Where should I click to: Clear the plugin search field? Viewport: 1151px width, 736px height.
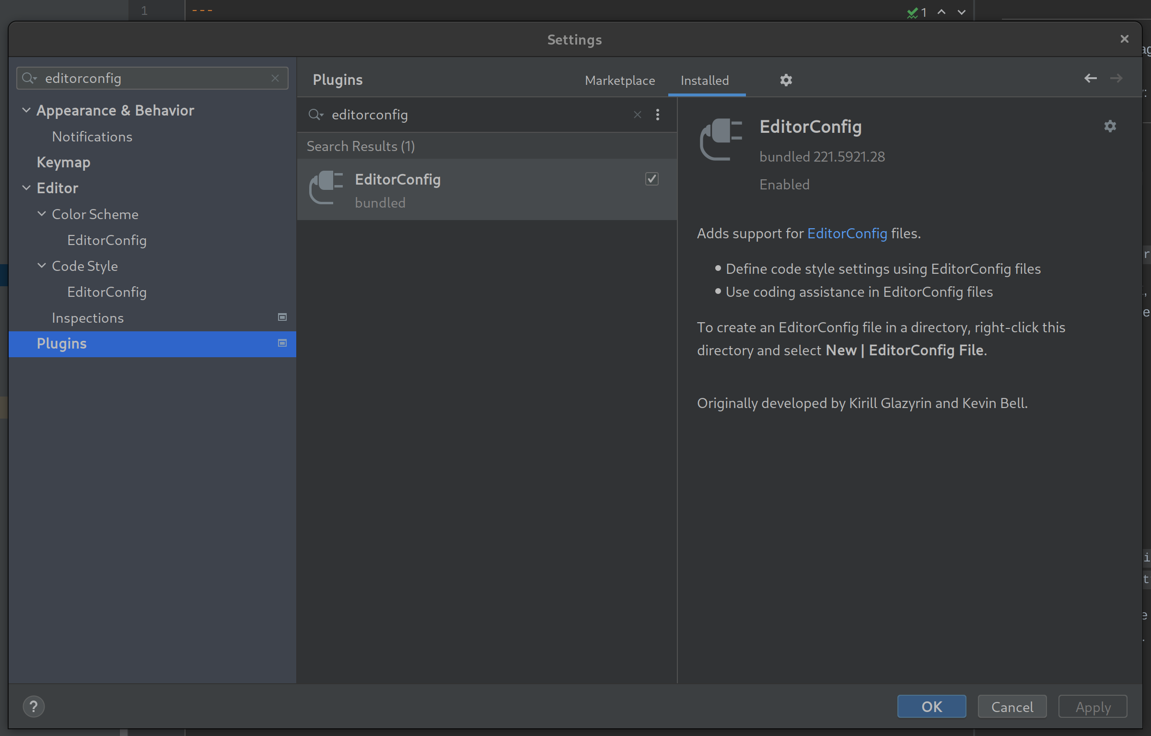click(x=637, y=115)
